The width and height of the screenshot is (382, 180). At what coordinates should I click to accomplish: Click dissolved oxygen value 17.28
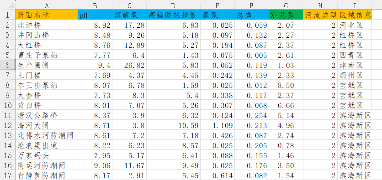click(x=129, y=25)
